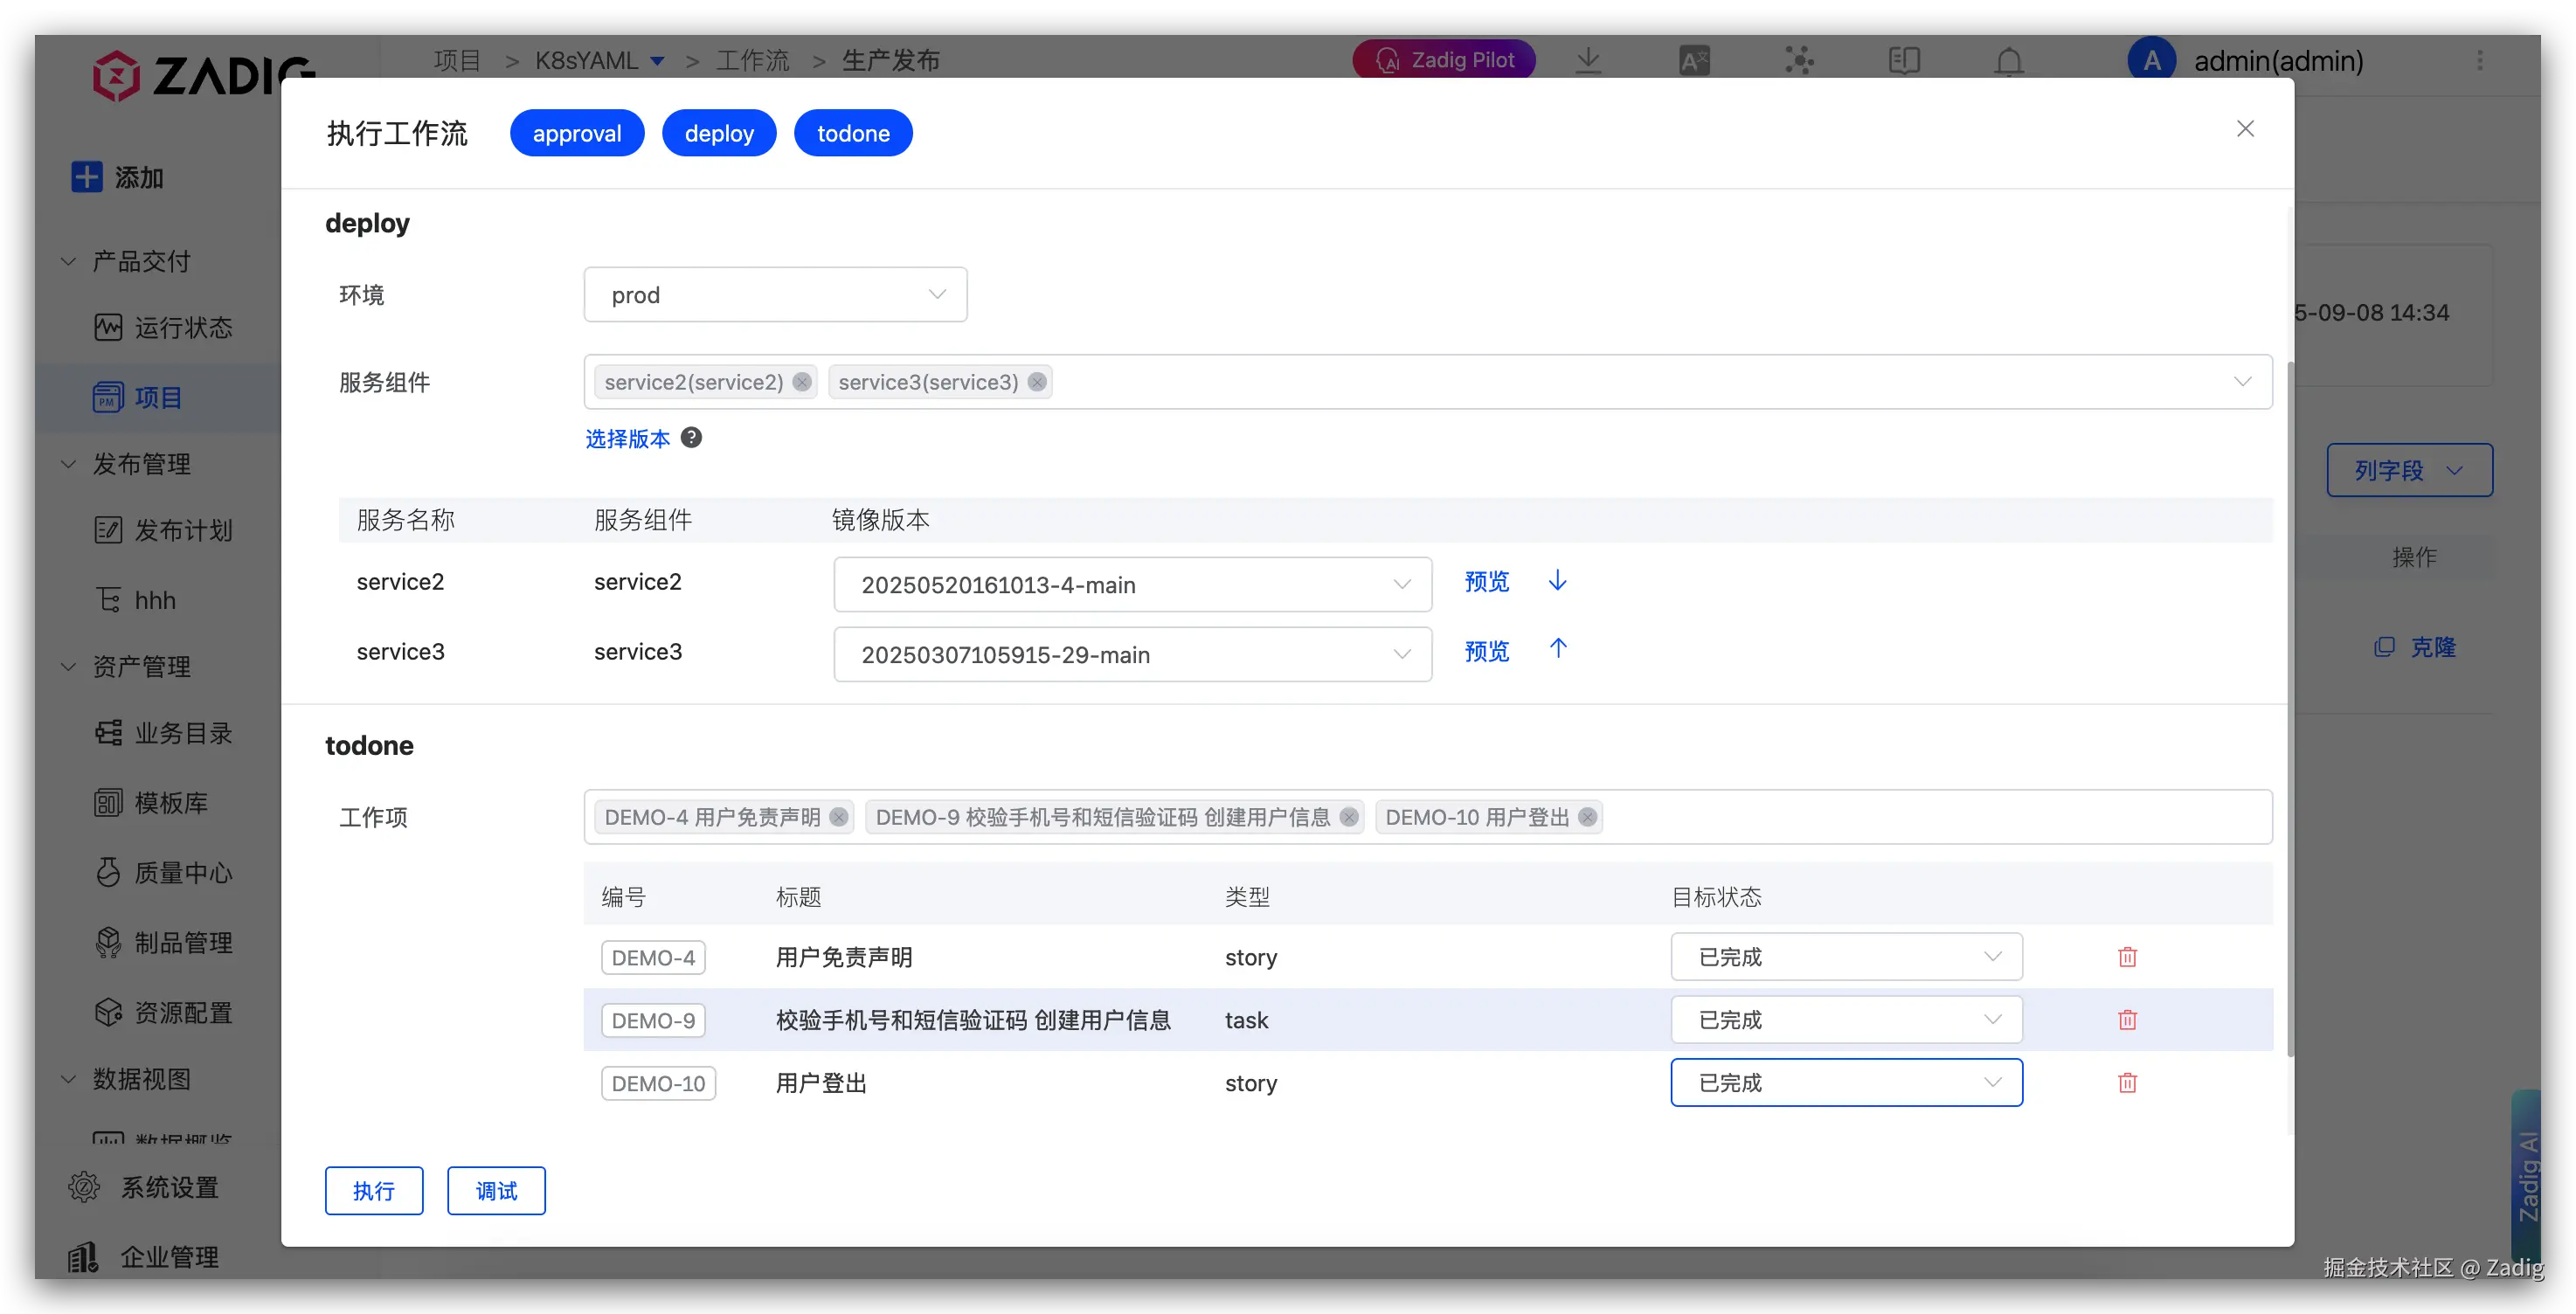Jump to the approval stage tab

click(x=577, y=134)
